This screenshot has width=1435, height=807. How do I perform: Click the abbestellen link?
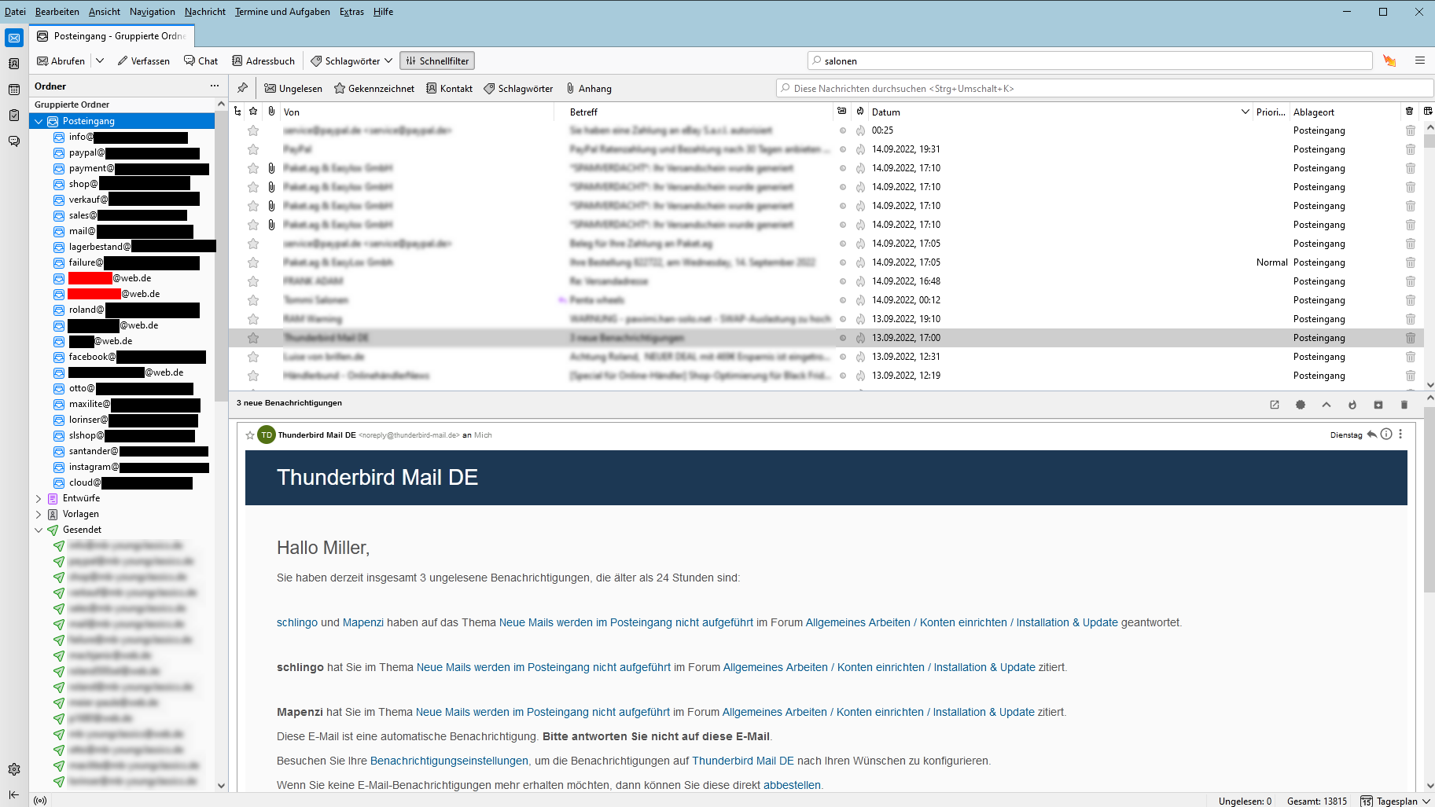click(792, 785)
